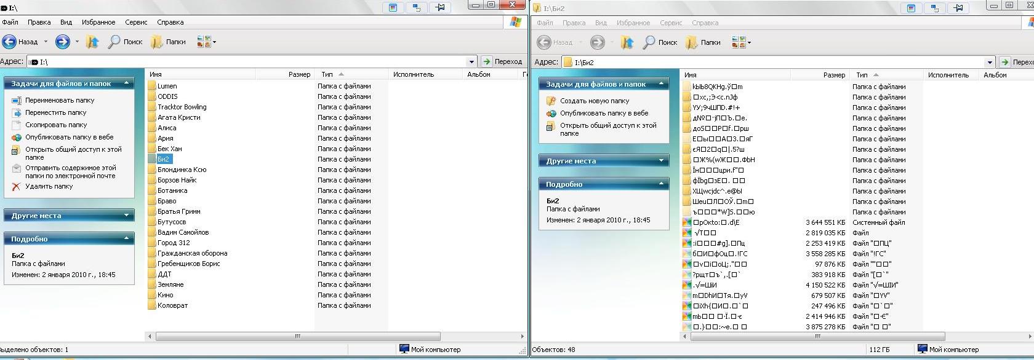Click the horizontal scrollbar in the I:\ file list

tap(298, 336)
